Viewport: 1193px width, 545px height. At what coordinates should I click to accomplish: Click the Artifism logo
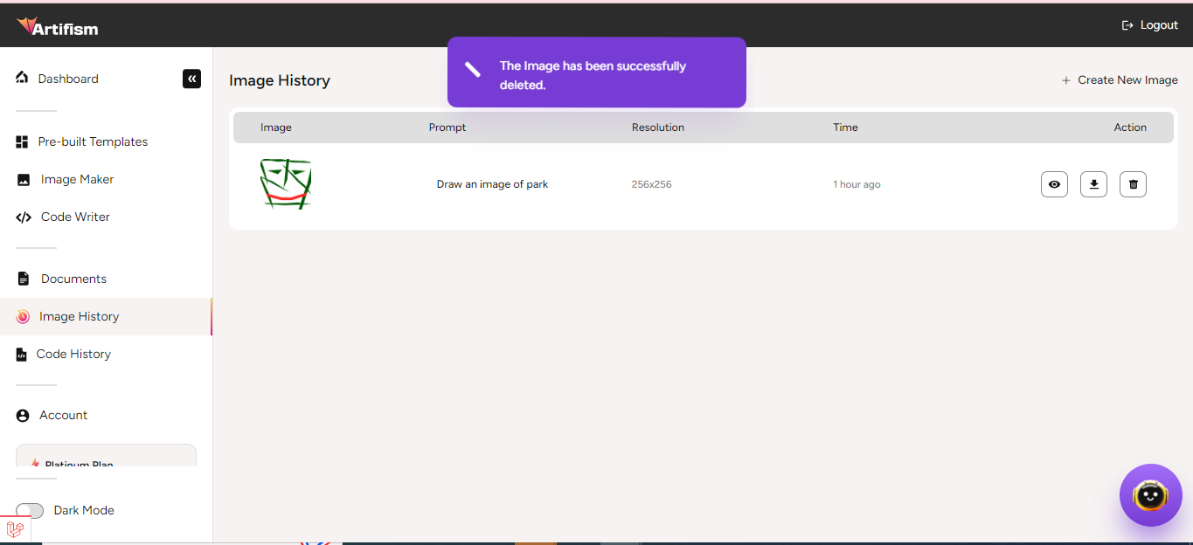(x=58, y=27)
